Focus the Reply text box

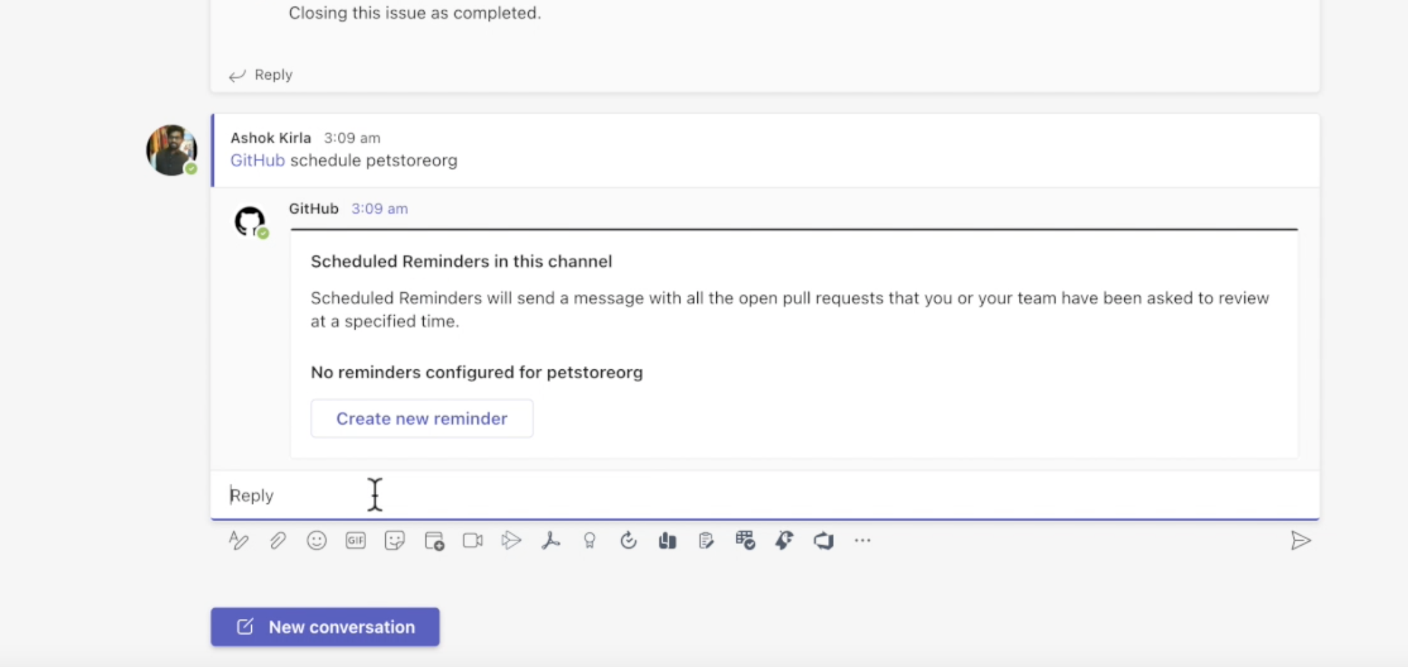click(765, 495)
